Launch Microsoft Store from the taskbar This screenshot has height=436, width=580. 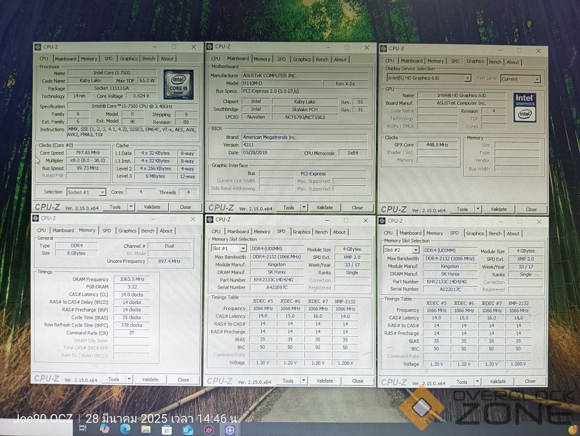point(166,429)
